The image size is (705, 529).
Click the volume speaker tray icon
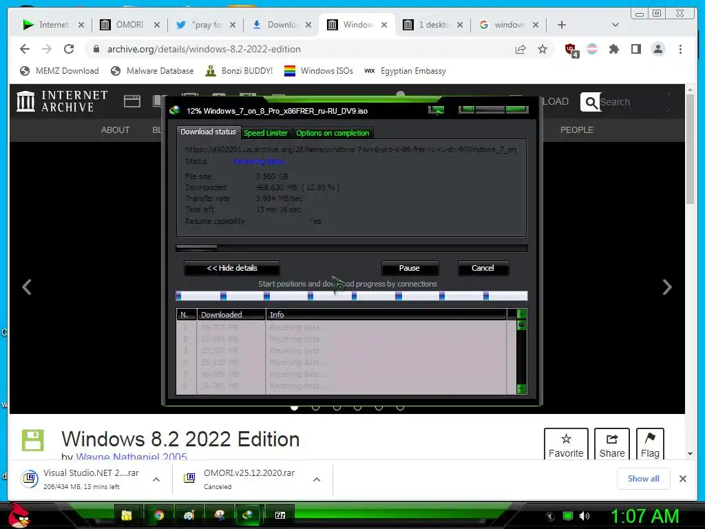click(x=584, y=516)
